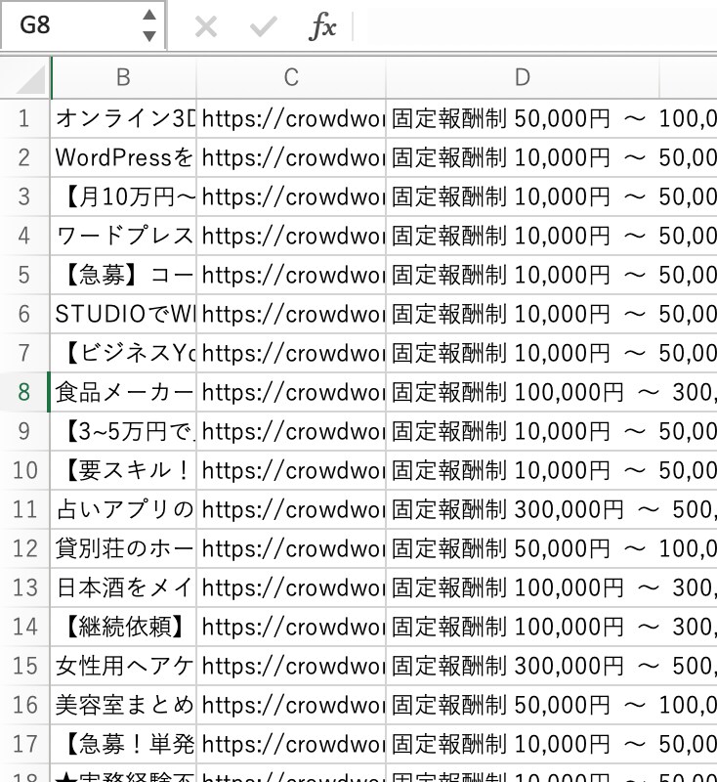
Task: Select cell B14 '【継続依頼】'
Action: [x=123, y=627]
